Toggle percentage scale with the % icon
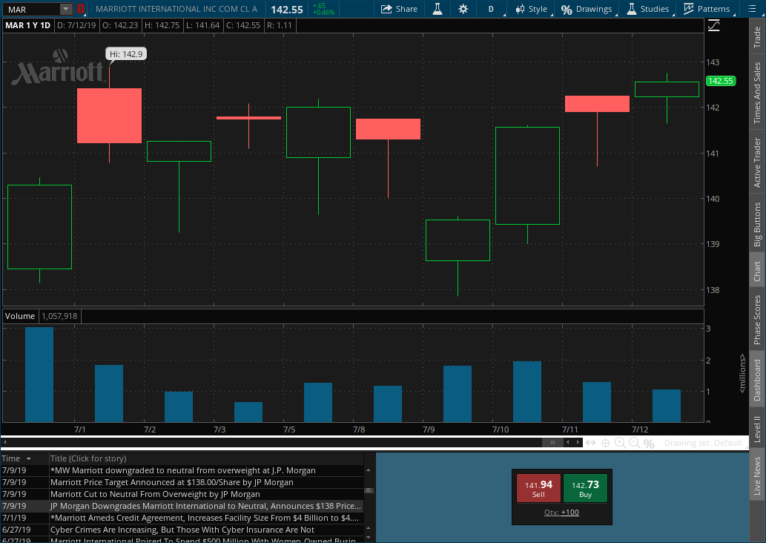Image resolution: width=766 pixels, height=543 pixels. pyautogui.click(x=650, y=443)
